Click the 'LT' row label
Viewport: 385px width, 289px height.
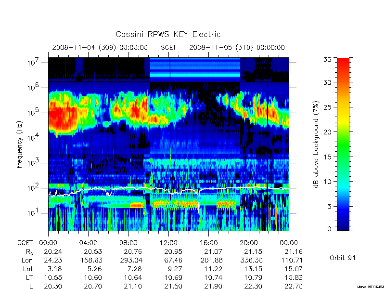pos(29,277)
